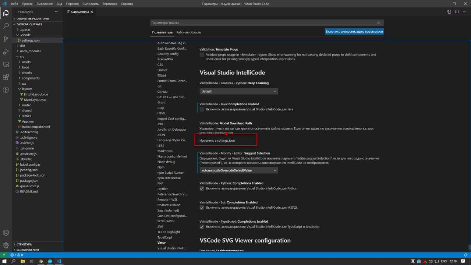471x265 pixels.
Task: Click the VS Code icon in taskbar
Action: point(59,261)
